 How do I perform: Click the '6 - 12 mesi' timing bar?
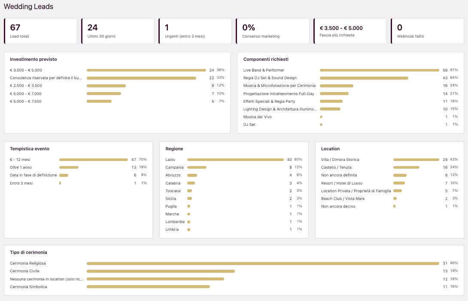(94, 160)
